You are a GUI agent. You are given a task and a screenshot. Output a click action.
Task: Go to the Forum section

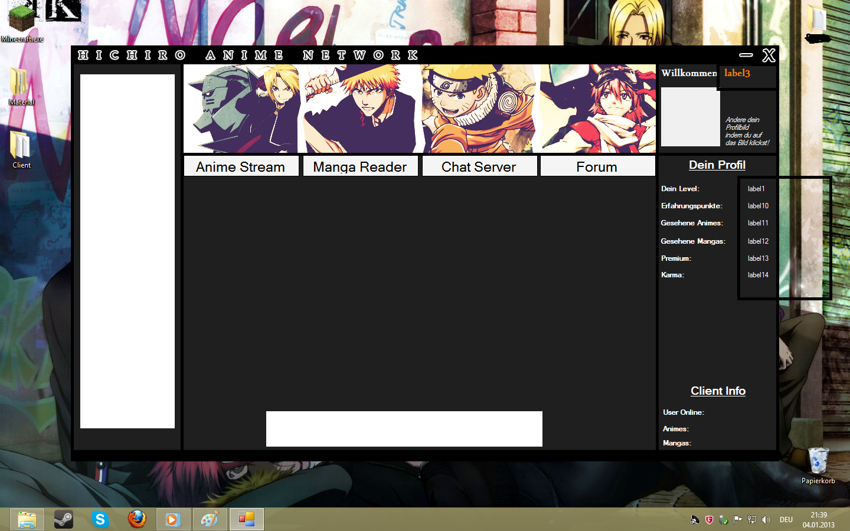(597, 166)
